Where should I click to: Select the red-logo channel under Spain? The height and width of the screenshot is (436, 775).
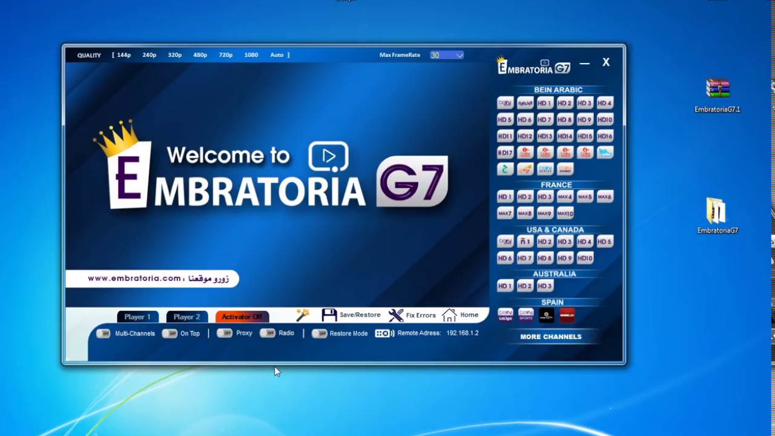click(x=567, y=315)
